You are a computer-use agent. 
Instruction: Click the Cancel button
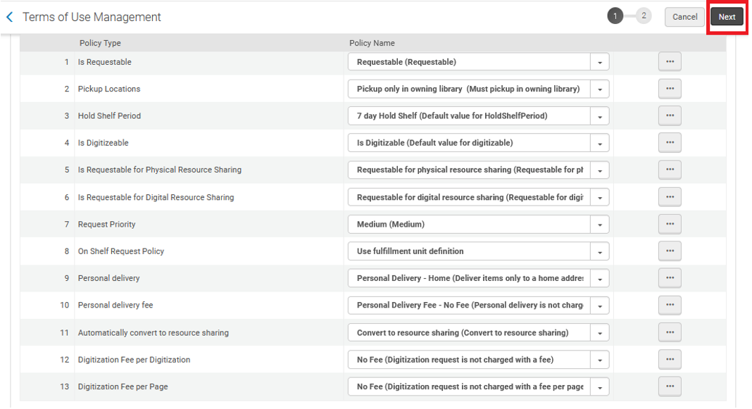point(684,17)
